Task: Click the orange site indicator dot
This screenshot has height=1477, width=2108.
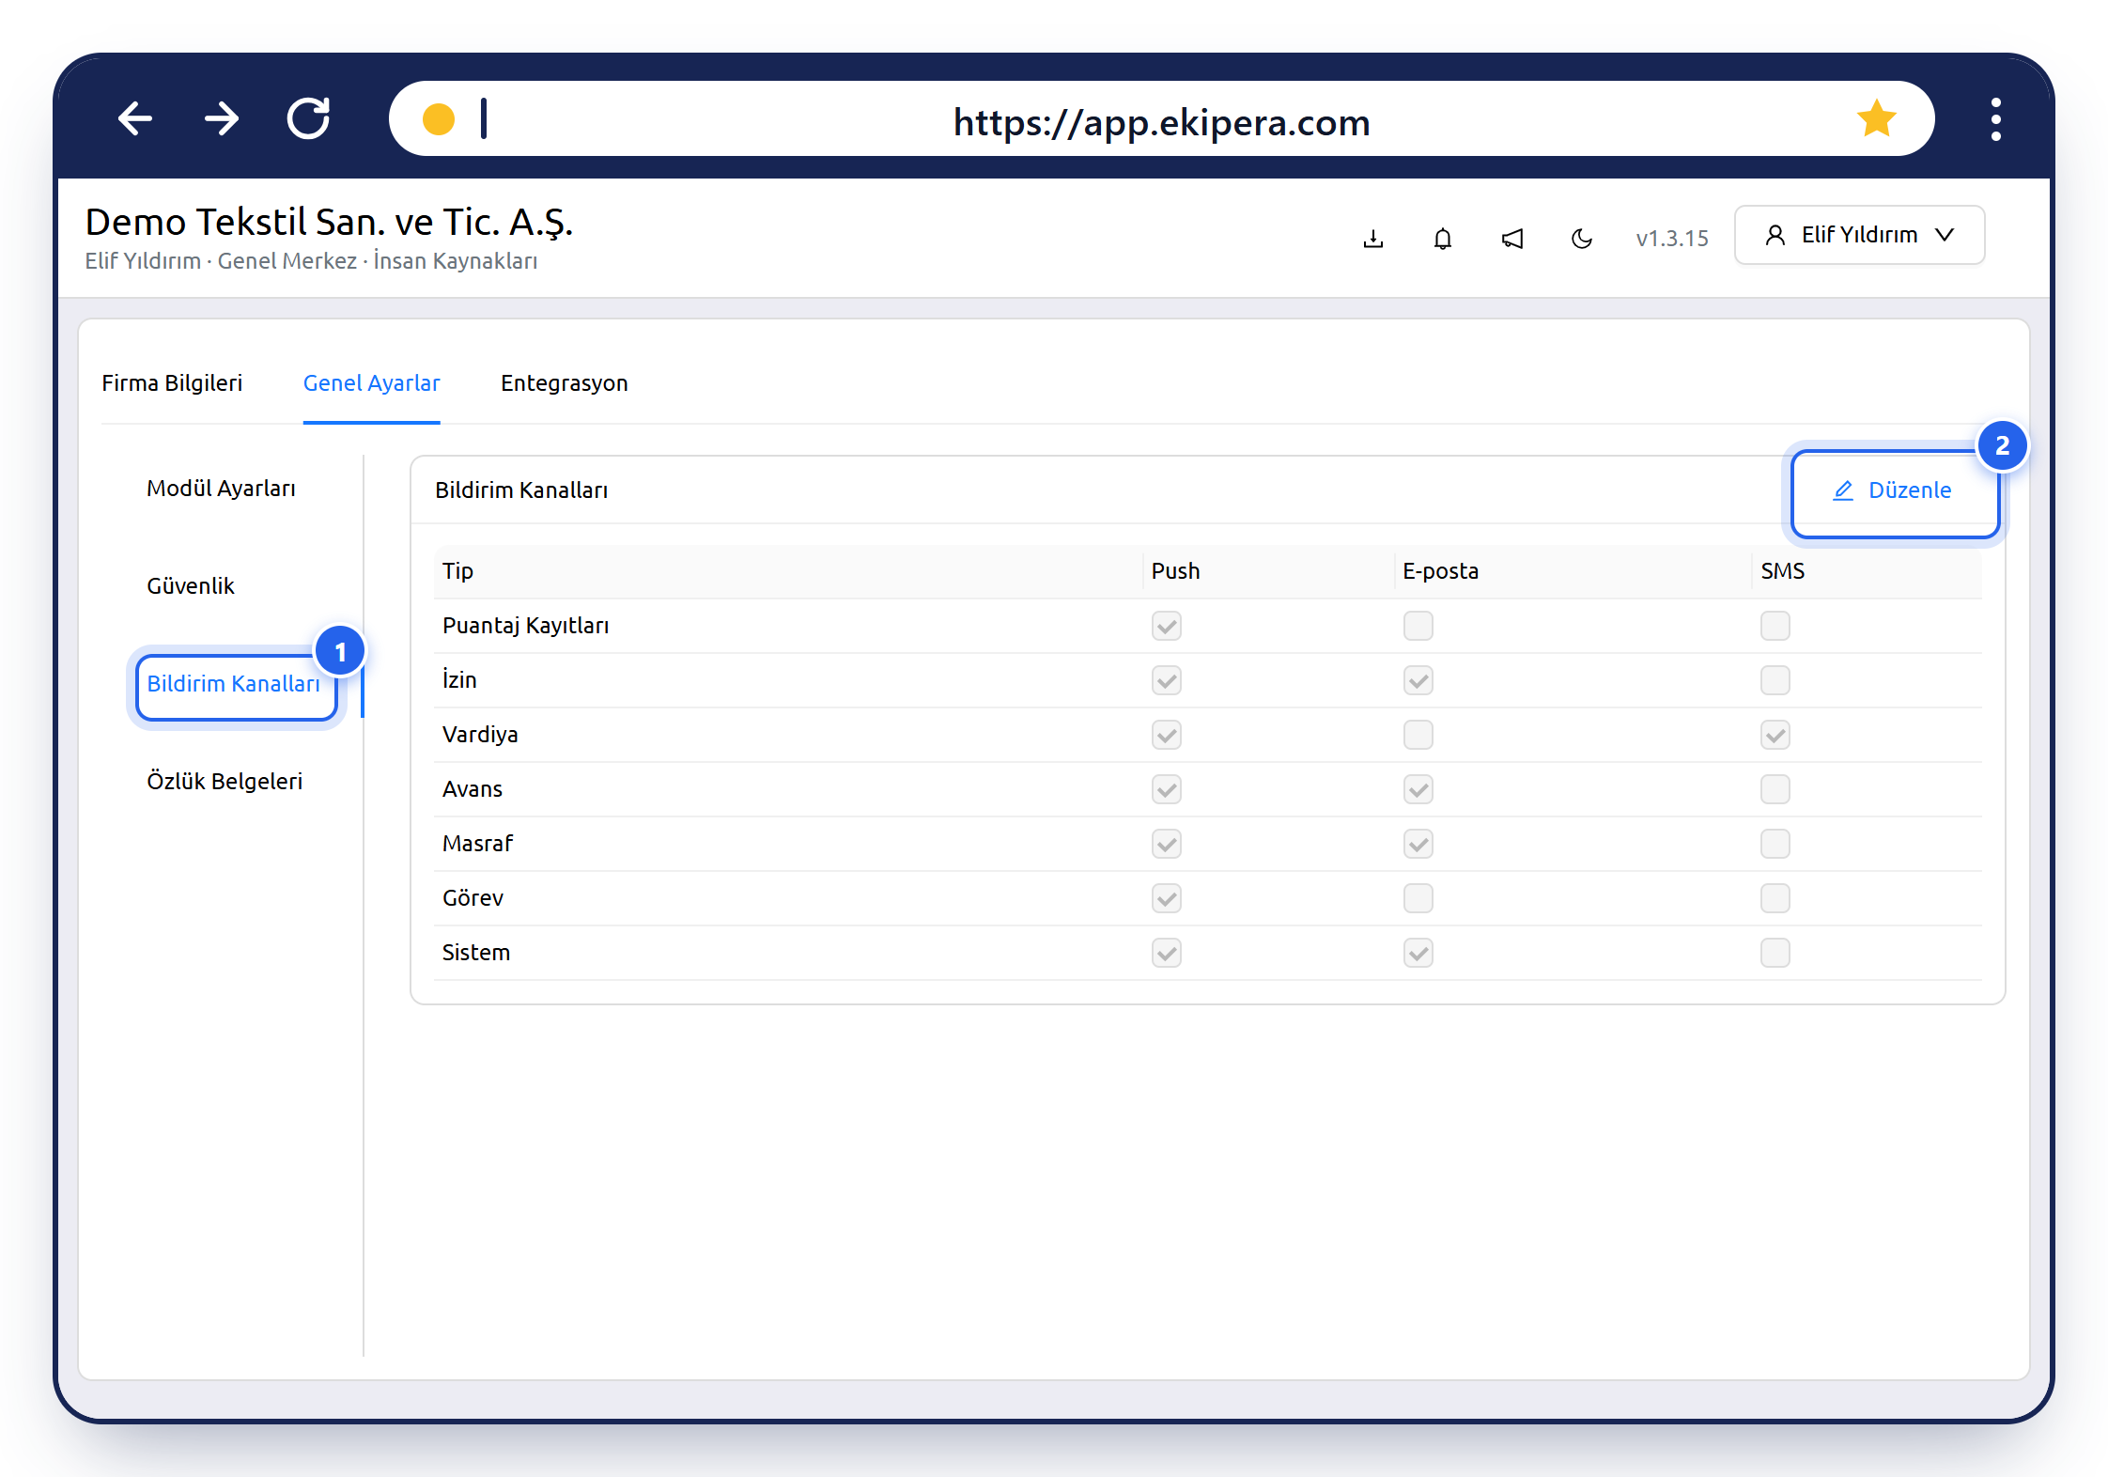Action: coord(439,119)
